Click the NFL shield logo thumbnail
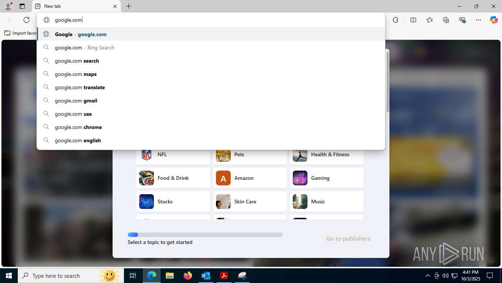Image resolution: width=502 pixels, height=283 pixels. click(x=147, y=155)
